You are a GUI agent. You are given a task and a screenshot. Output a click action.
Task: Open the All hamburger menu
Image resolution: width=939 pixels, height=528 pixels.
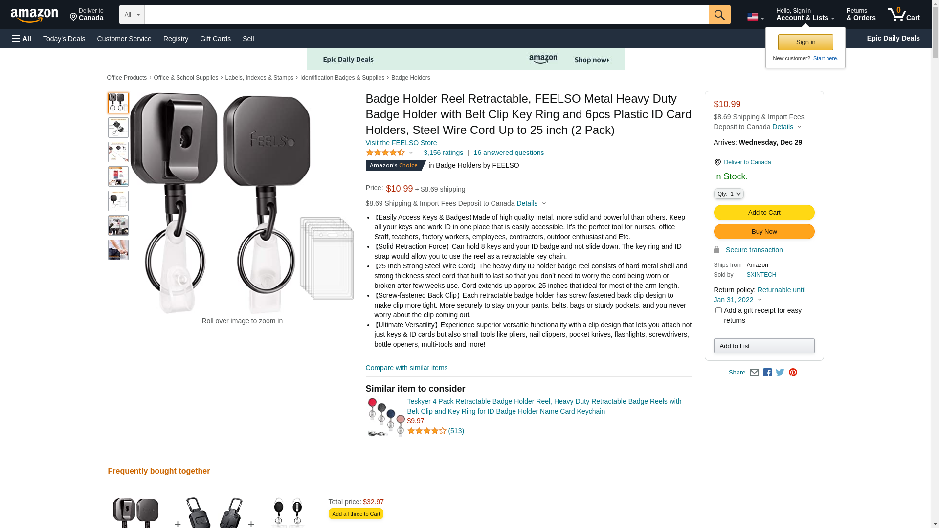point(22,39)
